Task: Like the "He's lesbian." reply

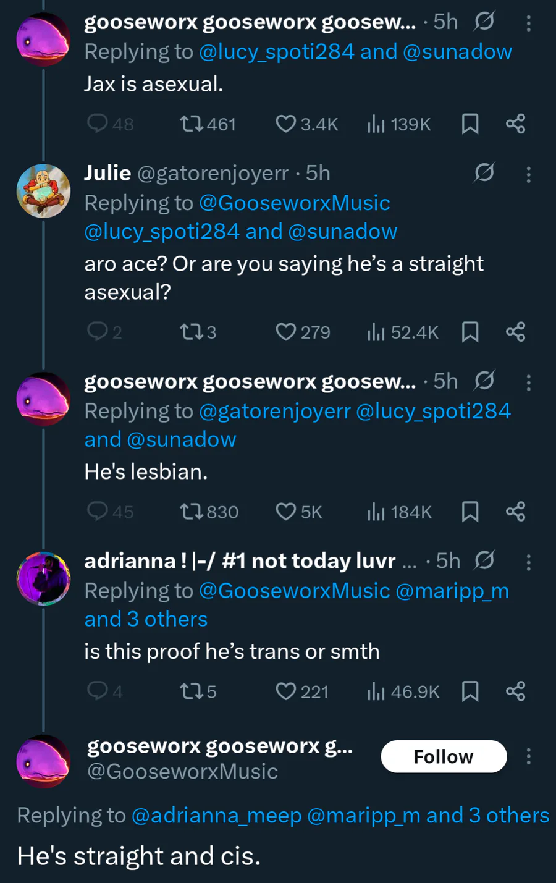Action: [285, 512]
